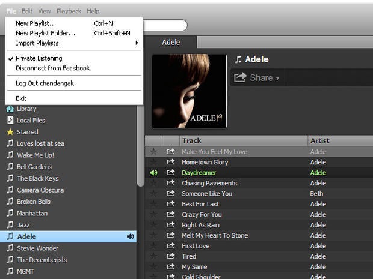Choose New Playlist Folder... menu entry

[74, 33]
